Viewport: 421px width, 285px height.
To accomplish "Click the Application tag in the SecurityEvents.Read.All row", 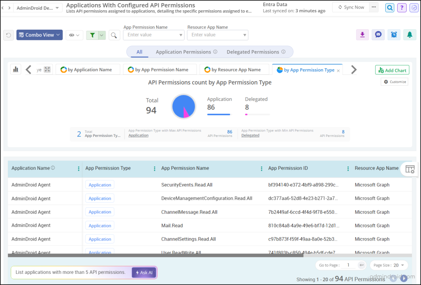I will (x=100, y=185).
